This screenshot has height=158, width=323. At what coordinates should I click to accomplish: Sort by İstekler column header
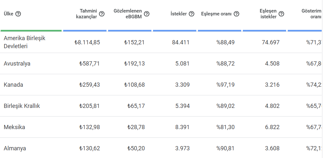pos(179,14)
